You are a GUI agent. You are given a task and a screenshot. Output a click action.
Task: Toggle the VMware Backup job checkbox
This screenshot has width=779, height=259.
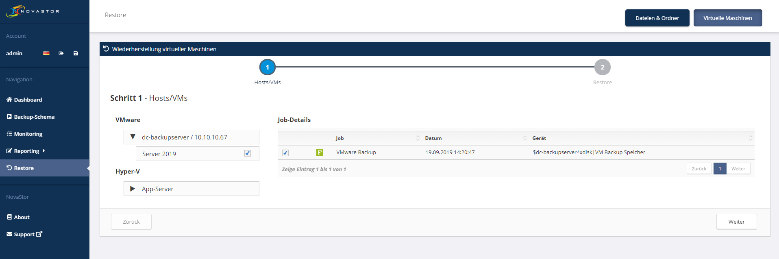[285, 153]
